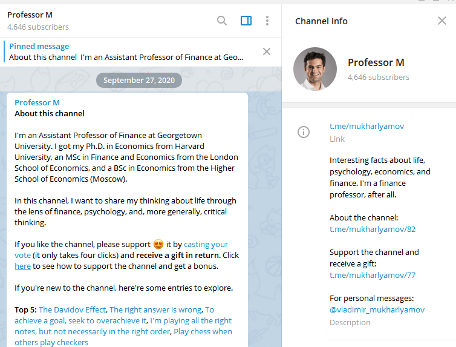The width and height of the screenshot is (456, 347).
Task: Click the info circle icon
Action: pos(304,132)
